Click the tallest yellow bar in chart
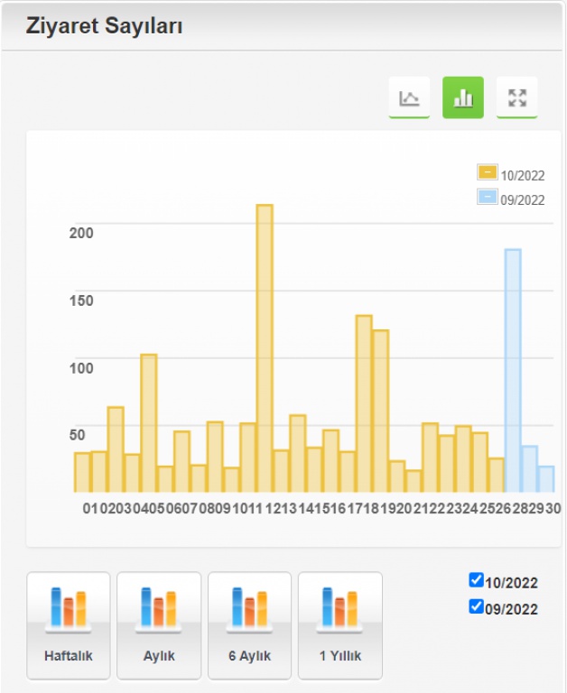 point(265,347)
